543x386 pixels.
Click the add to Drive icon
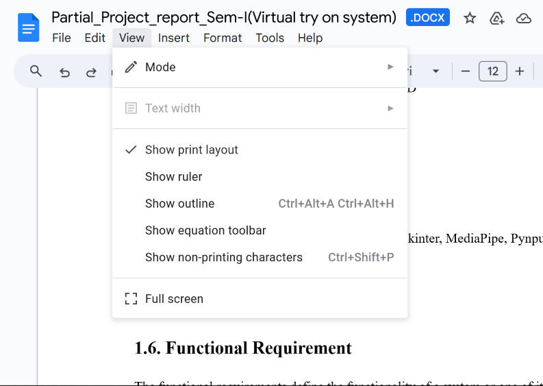click(x=497, y=19)
